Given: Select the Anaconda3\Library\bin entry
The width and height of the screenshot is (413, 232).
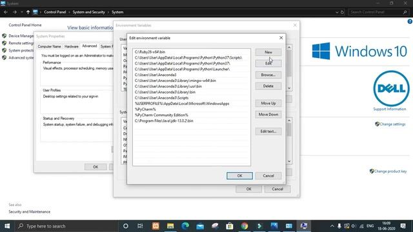Looking at the screenshot, I should coord(192,92).
